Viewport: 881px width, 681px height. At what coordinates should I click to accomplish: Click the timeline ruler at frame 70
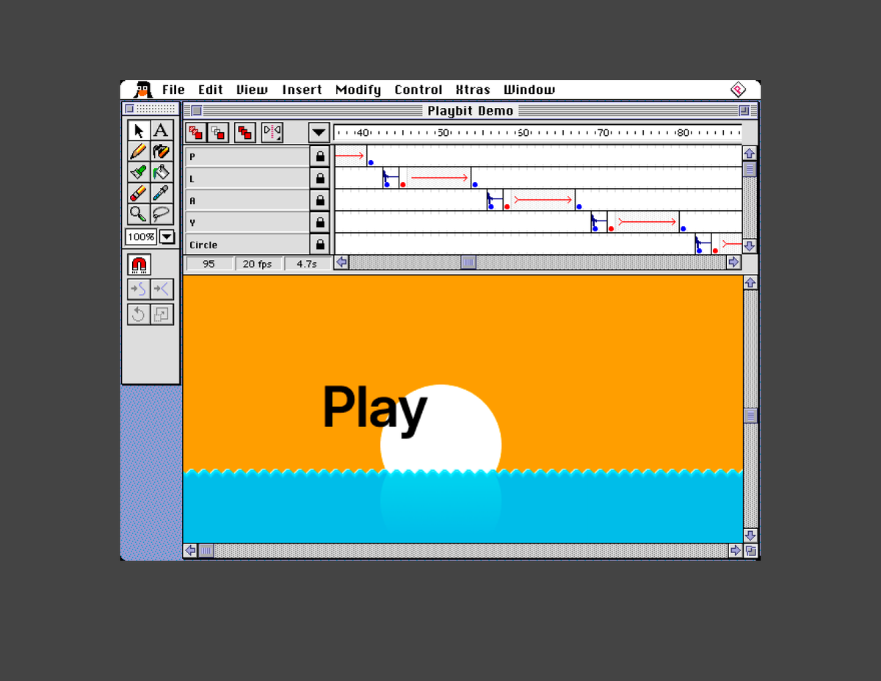[603, 133]
